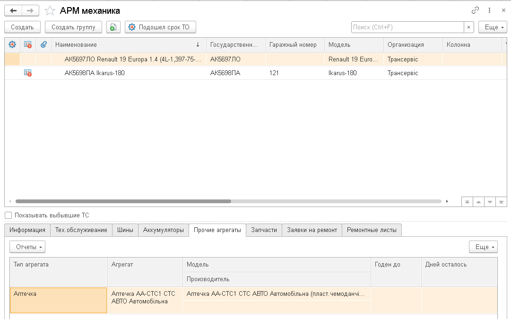
Task: Click the forward navigation arrow
Action: pos(30,11)
